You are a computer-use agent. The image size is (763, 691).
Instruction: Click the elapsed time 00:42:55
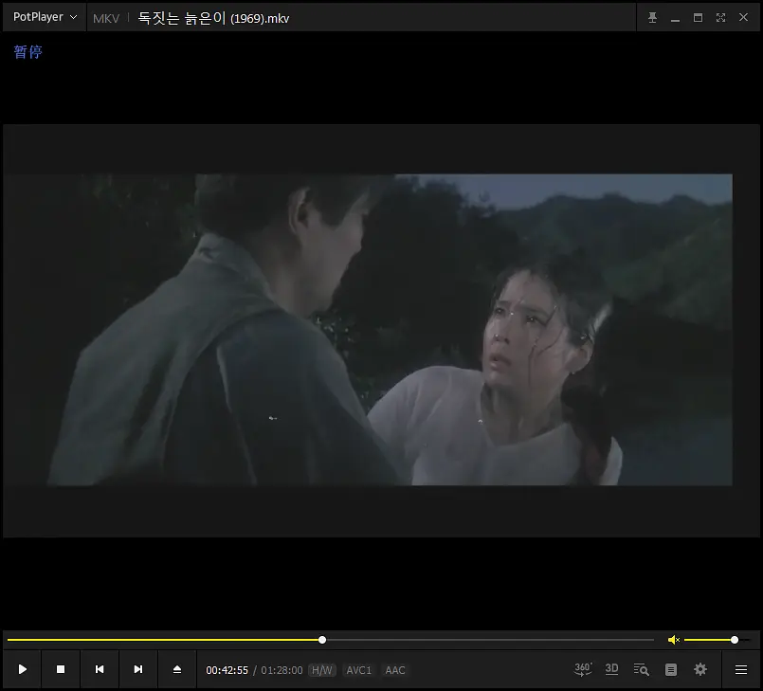pyautogui.click(x=227, y=670)
